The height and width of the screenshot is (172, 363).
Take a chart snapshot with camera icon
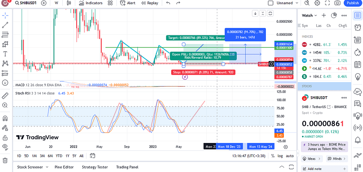[x=337, y=3]
